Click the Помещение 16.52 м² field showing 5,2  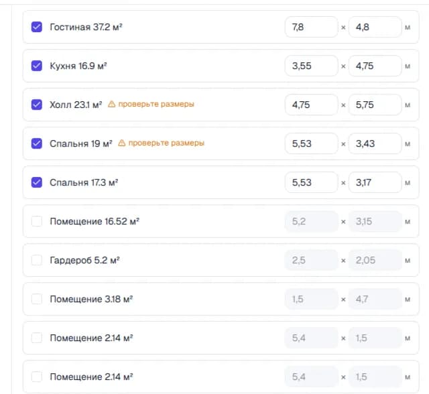[311, 221]
